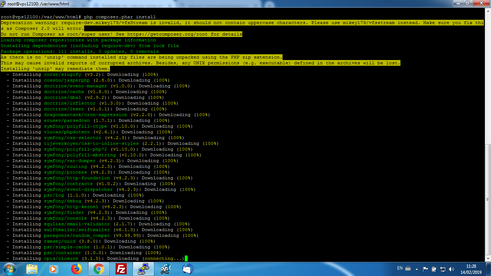Open the clock showing 11:28

[471, 269]
